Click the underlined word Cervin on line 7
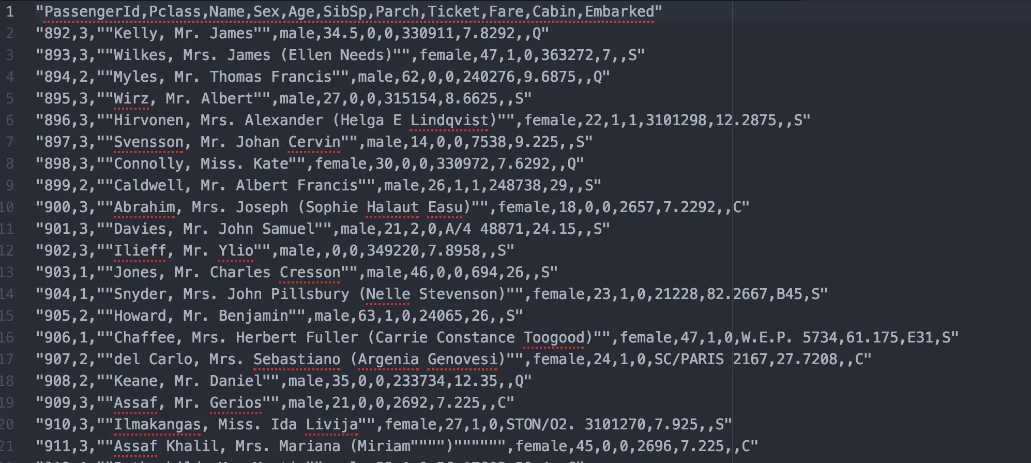 click(x=314, y=142)
